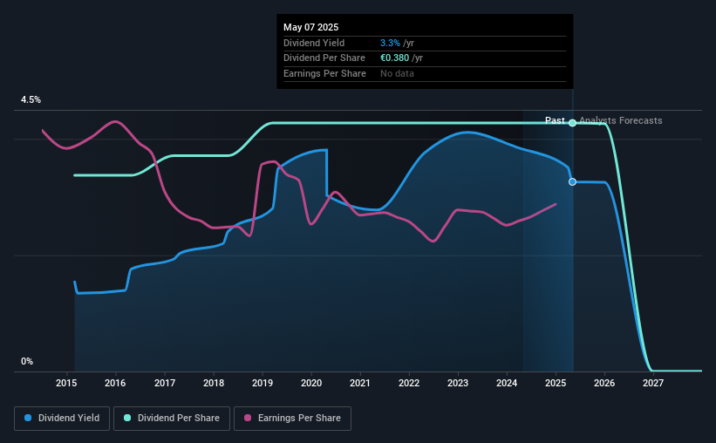This screenshot has width=716, height=443.
Task: Click the 2015 x-axis label
Action: [x=66, y=383]
